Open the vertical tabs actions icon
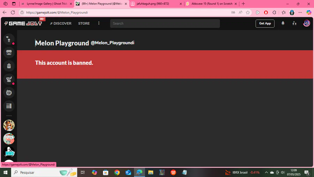The height and width of the screenshot is (177, 314). point(14,3)
